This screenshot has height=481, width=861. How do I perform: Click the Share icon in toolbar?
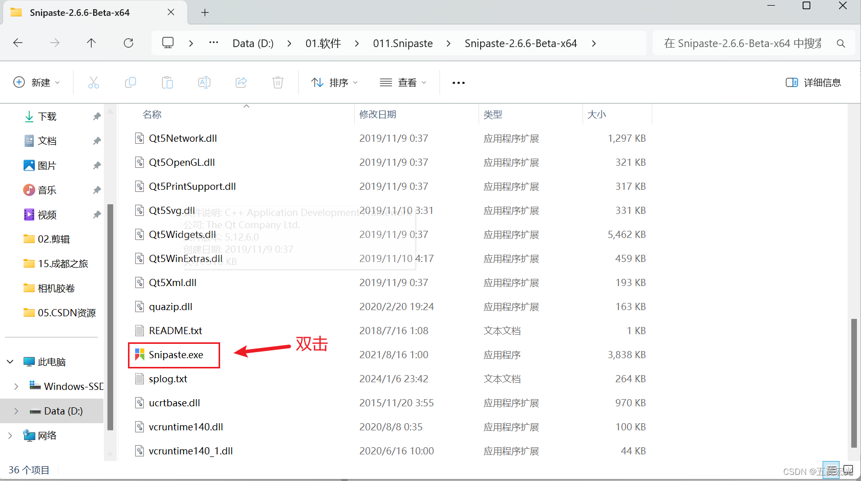241,82
